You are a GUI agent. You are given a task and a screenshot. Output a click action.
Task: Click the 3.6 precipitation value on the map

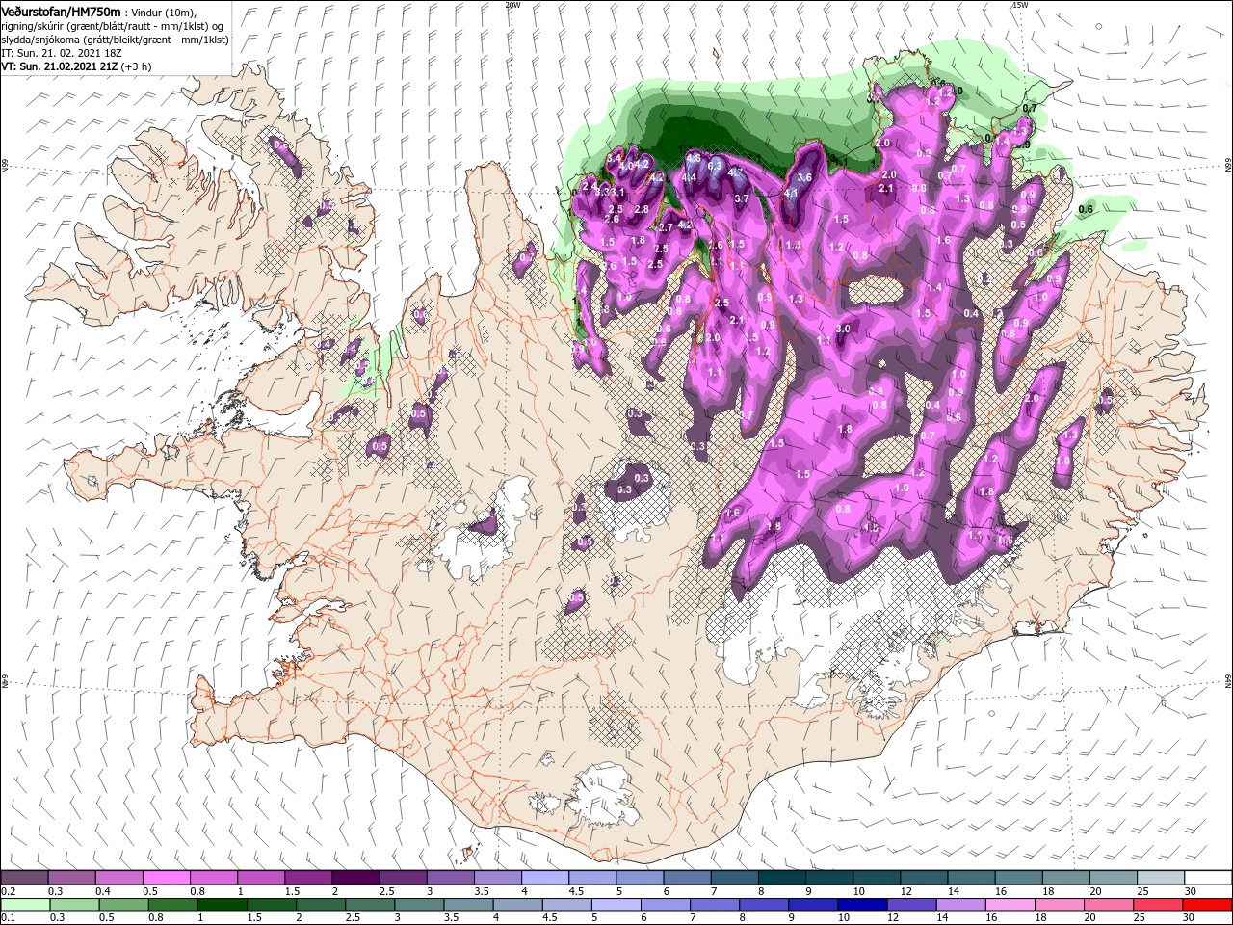tap(804, 177)
